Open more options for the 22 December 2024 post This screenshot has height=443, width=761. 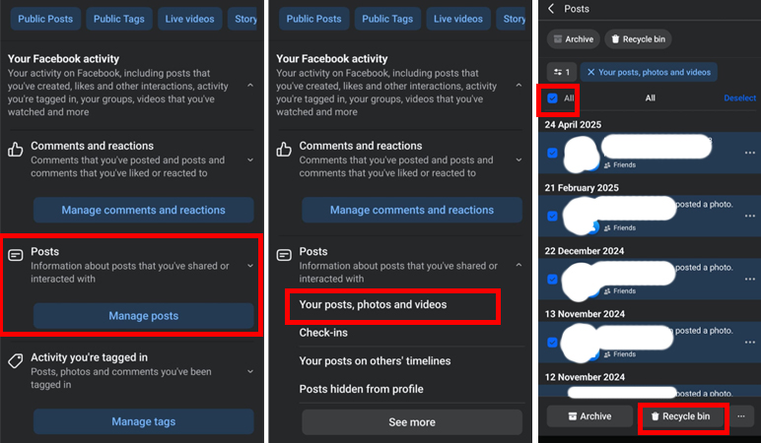[750, 280]
